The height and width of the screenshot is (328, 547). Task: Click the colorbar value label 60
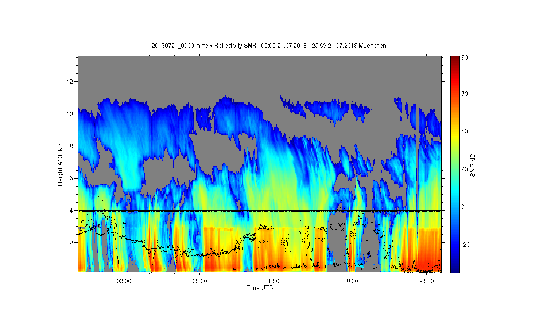point(465,94)
